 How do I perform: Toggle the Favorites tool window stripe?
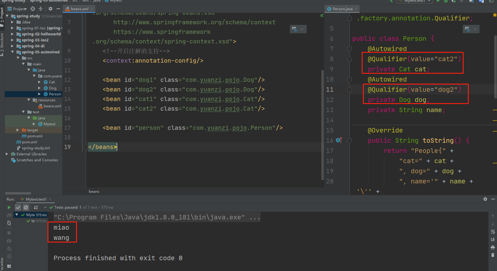click(x=2, y=264)
